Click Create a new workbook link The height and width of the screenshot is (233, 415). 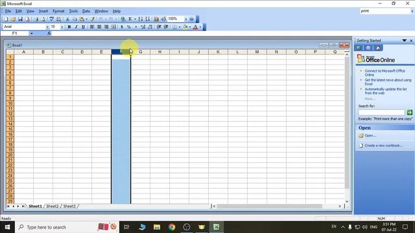(x=384, y=146)
